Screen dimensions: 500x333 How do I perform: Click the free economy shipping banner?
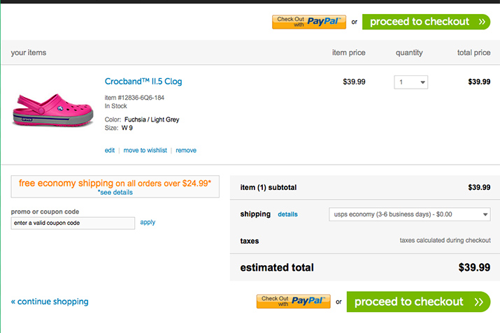tap(115, 184)
